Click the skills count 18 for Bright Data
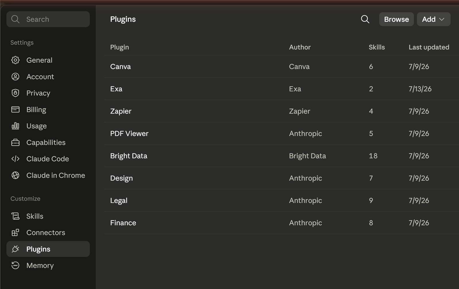Screen dimensions: 459x289 [373, 156]
